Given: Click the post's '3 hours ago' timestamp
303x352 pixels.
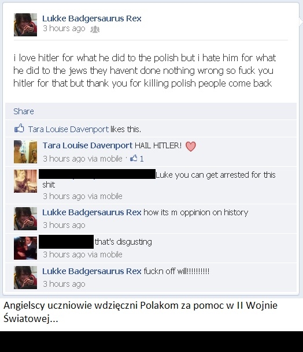Looking at the screenshot, I should click(x=64, y=28).
